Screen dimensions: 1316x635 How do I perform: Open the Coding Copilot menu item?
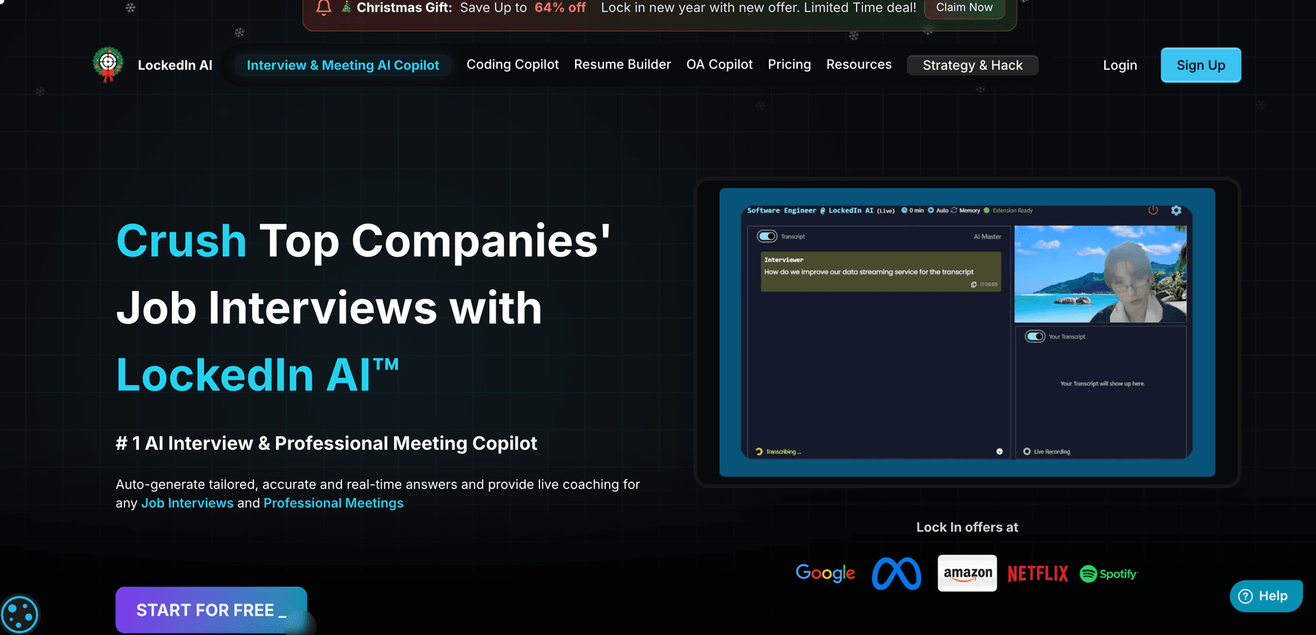pyautogui.click(x=513, y=64)
